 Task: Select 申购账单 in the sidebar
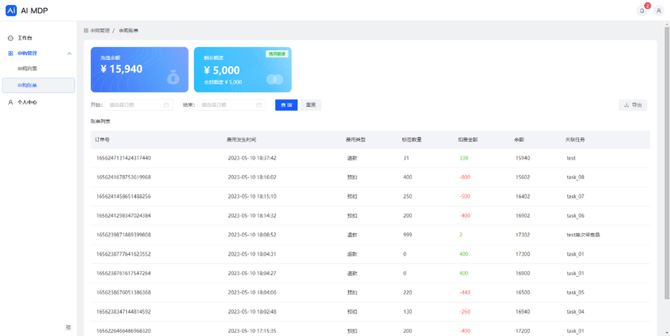[x=28, y=85]
